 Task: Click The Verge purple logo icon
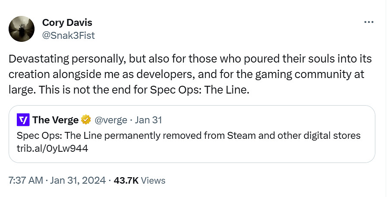pos(23,120)
